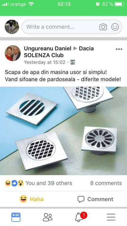Tap the group audience icon beside timestamp
The height and width of the screenshot is (226, 127).
click(73, 62)
